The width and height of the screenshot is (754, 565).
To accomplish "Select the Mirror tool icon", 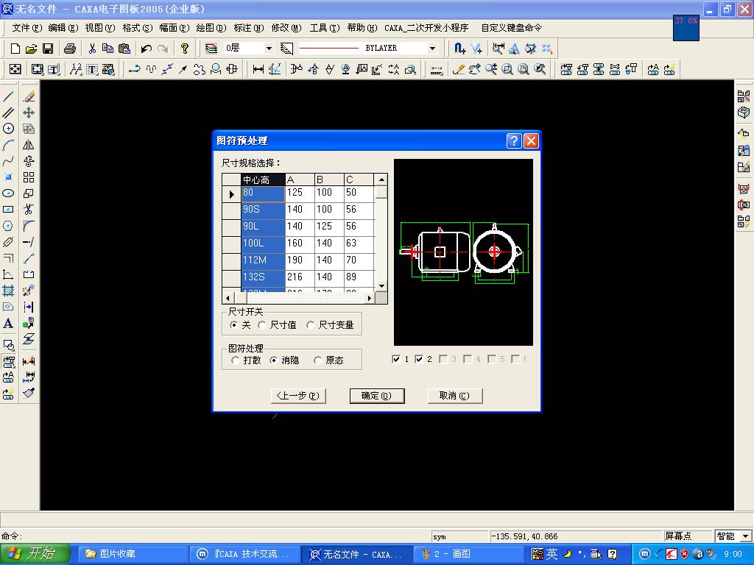I will pos(29,145).
